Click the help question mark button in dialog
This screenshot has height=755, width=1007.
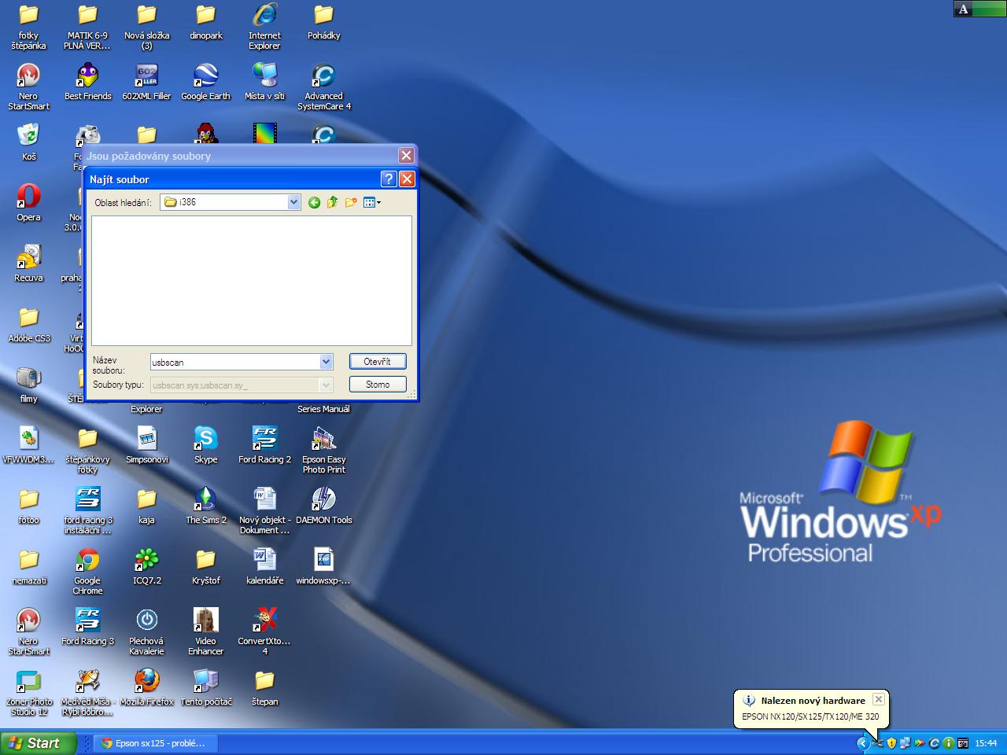click(388, 179)
